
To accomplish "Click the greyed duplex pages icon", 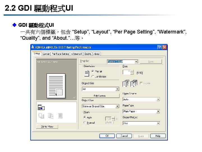I will coord(41,116).
